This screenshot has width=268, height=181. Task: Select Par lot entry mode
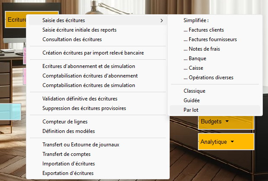click(191, 110)
